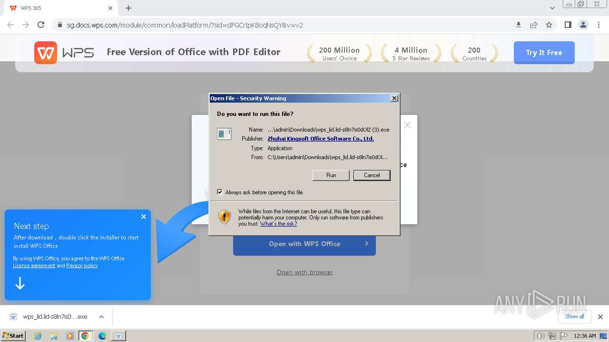Image resolution: width=609 pixels, height=342 pixels.
Task: Open Windows Media Player from taskbar
Action: [69, 336]
